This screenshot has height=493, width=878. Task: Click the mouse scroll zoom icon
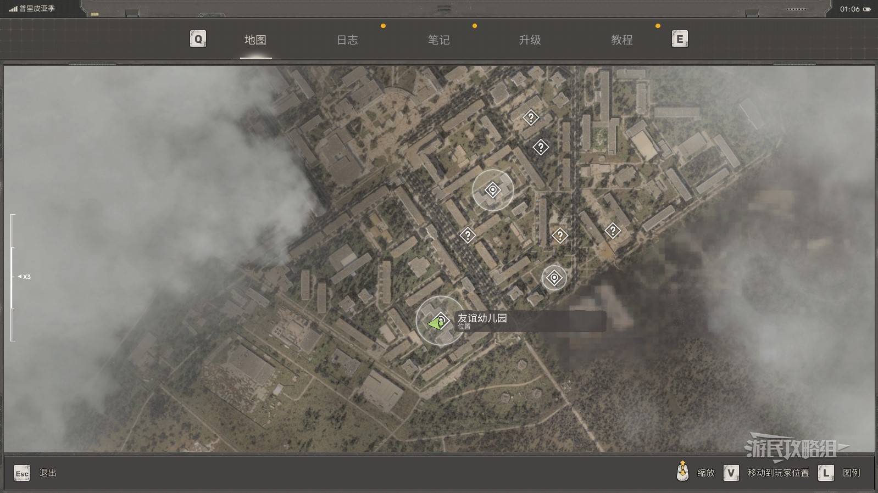coord(682,471)
